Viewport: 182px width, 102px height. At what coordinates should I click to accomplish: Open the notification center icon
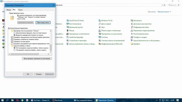pos(177,100)
